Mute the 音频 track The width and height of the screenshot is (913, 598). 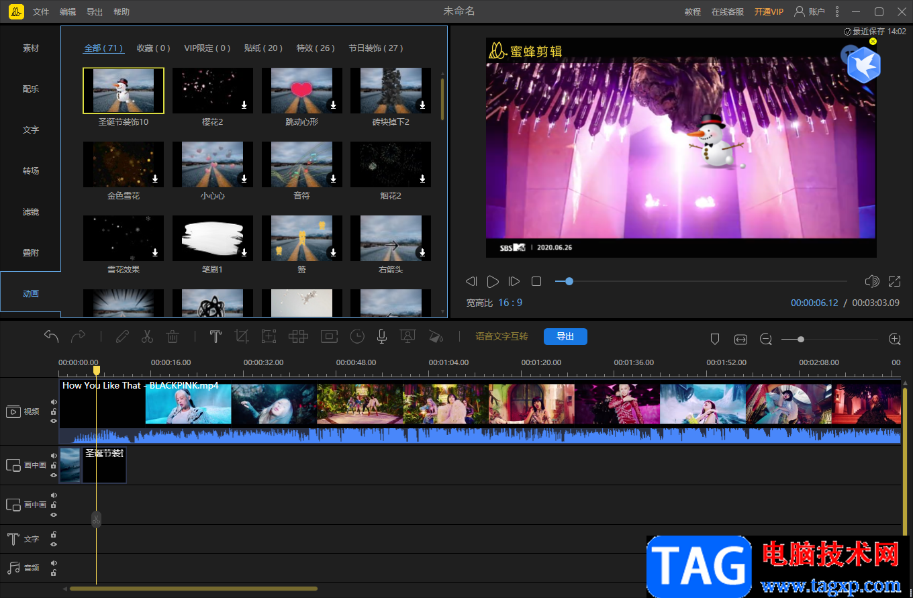(x=54, y=563)
